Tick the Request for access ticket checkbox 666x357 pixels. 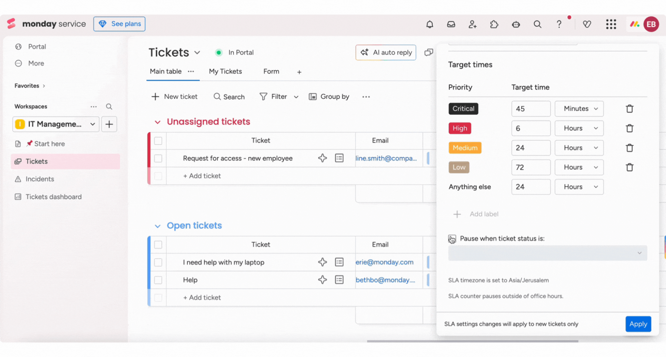tap(158, 158)
